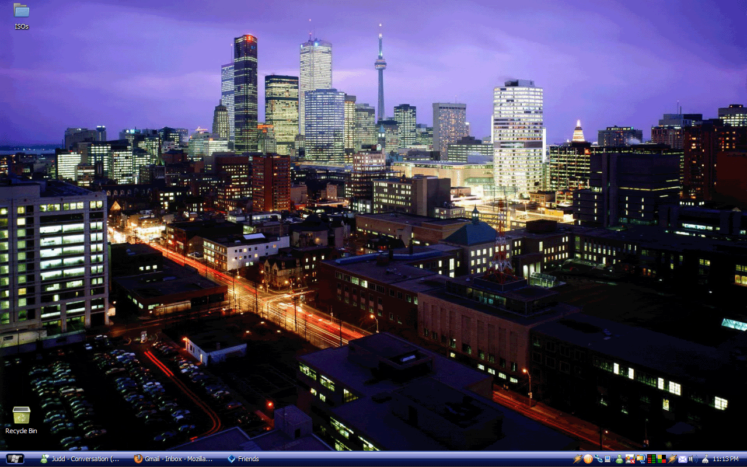Switch to the Judd - Conversation taskbar window
The height and width of the screenshot is (467, 747).
[x=81, y=459]
